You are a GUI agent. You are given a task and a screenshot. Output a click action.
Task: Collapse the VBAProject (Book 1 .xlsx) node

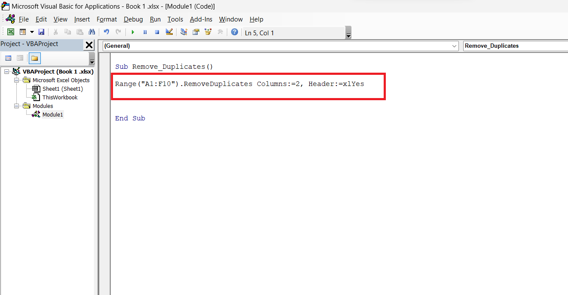(x=6, y=71)
